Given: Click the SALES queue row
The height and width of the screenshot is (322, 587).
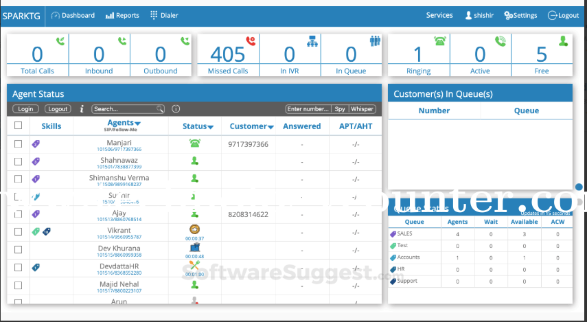Looking at the screenshot, I should 480,234.
